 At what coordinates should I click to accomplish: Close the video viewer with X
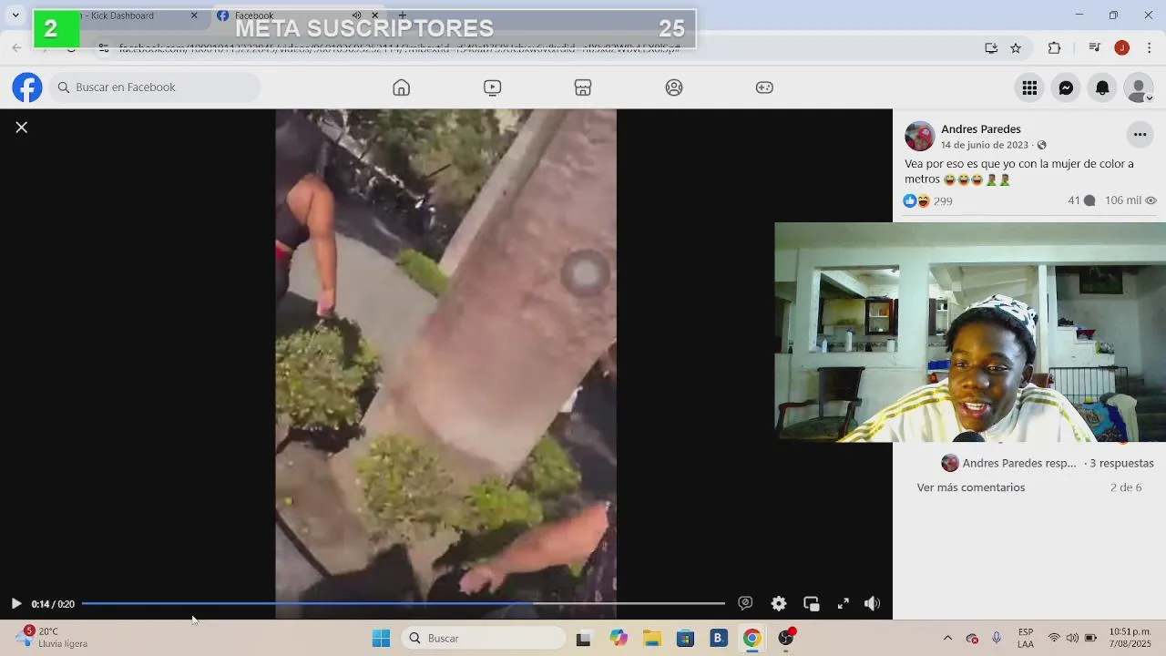[x=22, y=128]
